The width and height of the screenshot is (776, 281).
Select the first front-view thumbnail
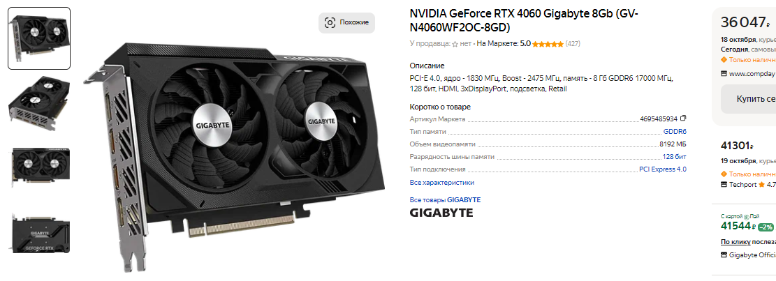point(39,38)
